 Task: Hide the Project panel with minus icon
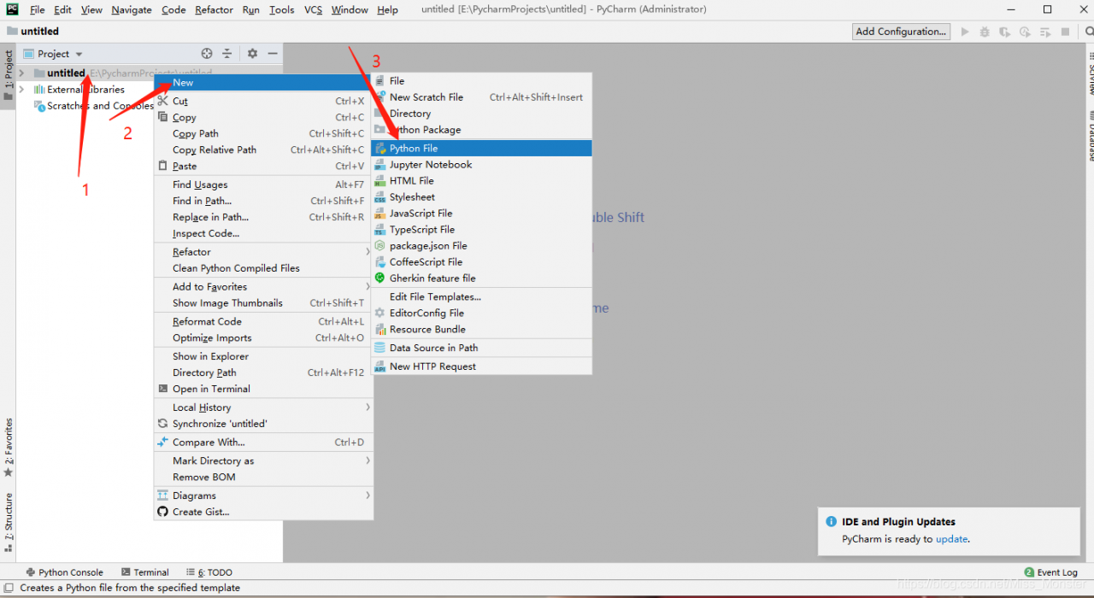(273, 54)
